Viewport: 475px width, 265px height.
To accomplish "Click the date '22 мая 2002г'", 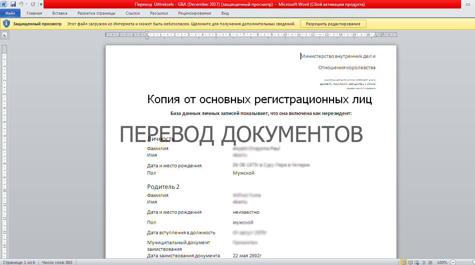I will point(247,255).
